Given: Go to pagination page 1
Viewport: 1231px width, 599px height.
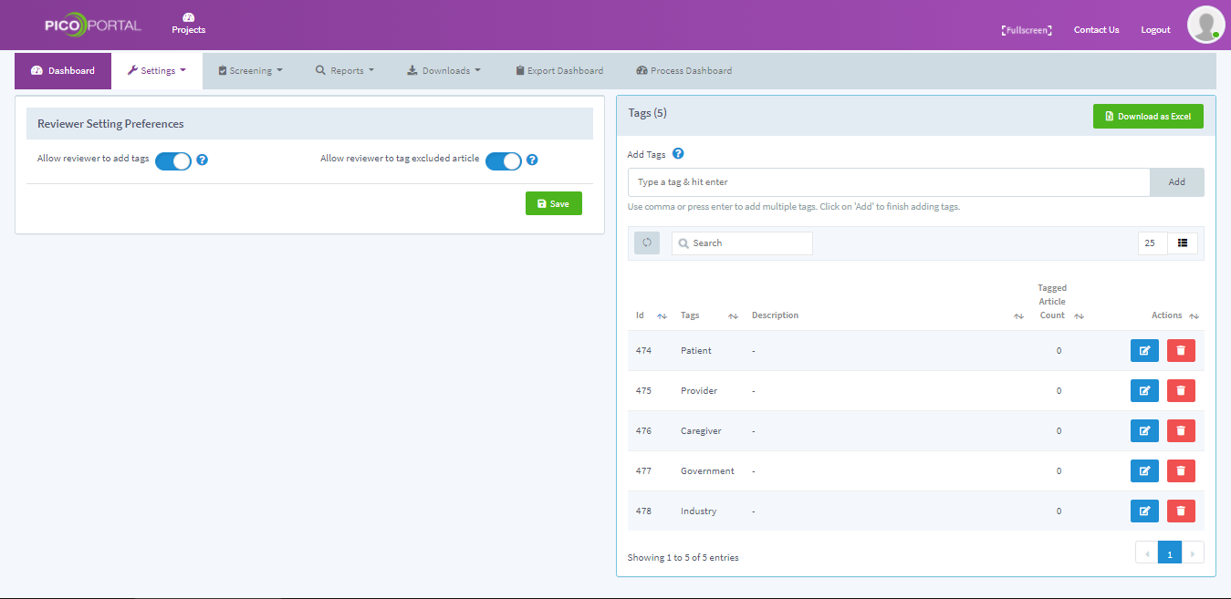Looking at the screenshot, I should [1170, 553].
